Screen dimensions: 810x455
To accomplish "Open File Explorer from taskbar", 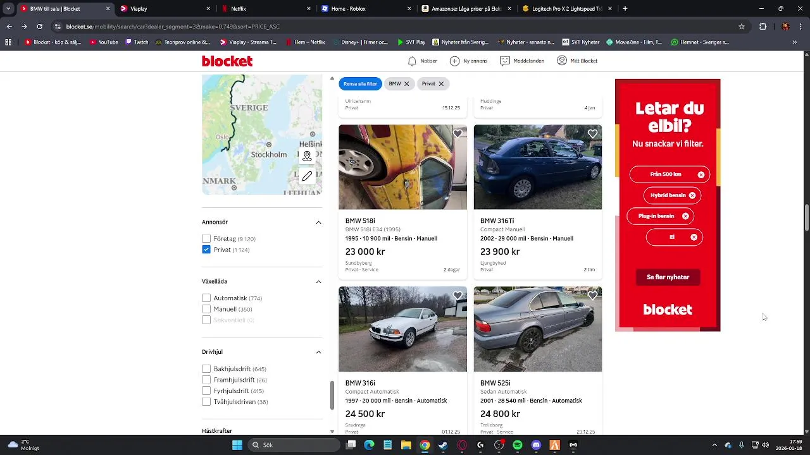I will click(406, 445).
